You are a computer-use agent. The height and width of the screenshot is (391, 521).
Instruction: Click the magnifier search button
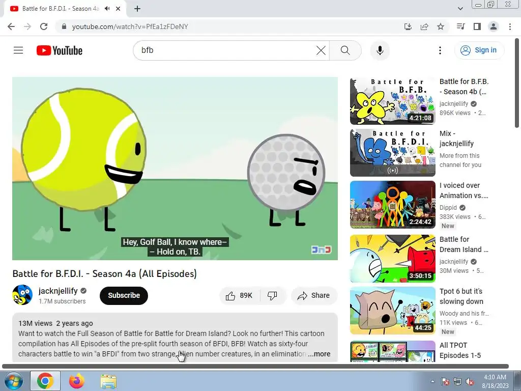(345, 50)
